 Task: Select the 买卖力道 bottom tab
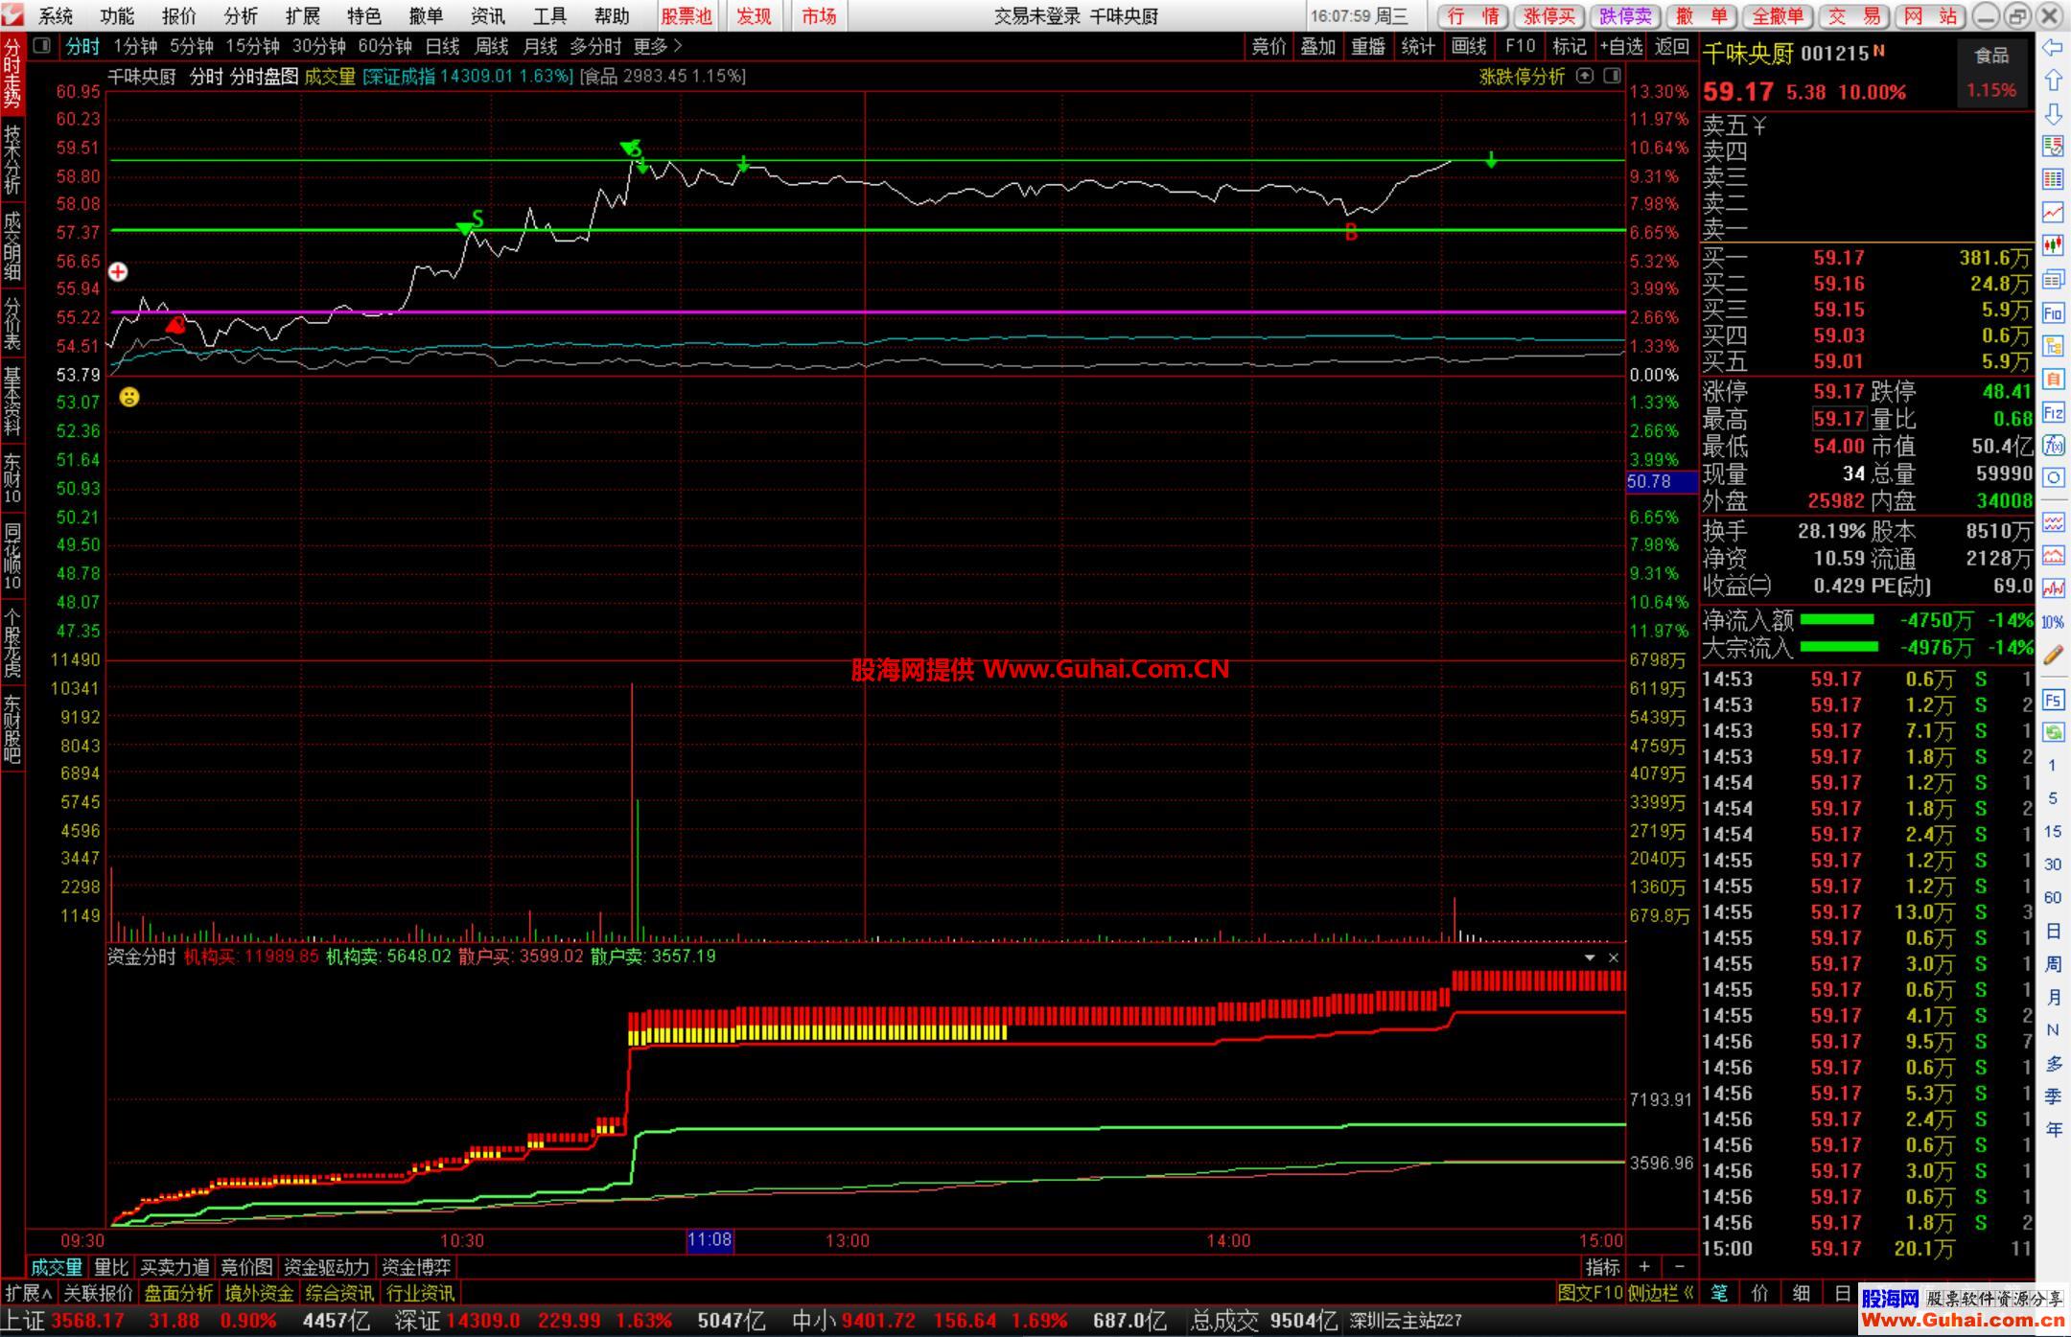point(175,1267)
